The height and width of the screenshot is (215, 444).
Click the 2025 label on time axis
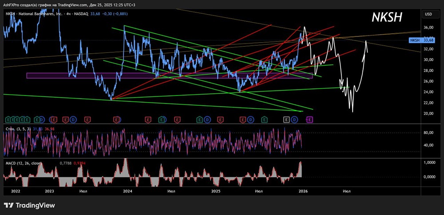[x=216, y=191]
